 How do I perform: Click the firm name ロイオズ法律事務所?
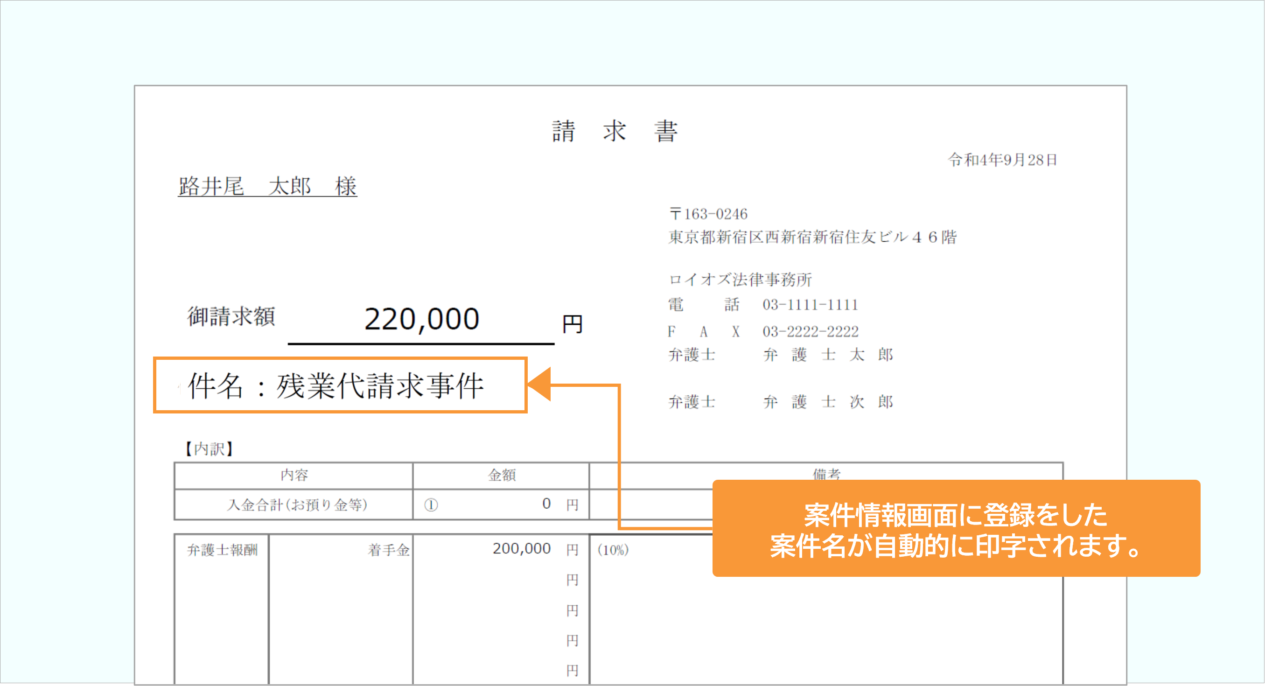point(740,280)
